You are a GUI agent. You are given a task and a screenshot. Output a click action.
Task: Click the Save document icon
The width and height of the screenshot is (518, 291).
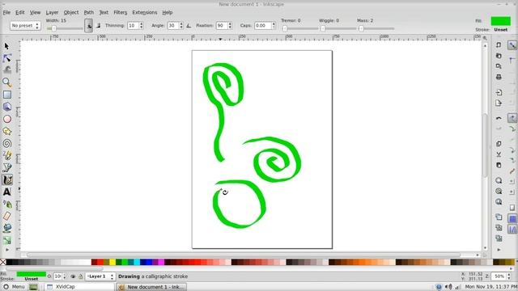499,66
